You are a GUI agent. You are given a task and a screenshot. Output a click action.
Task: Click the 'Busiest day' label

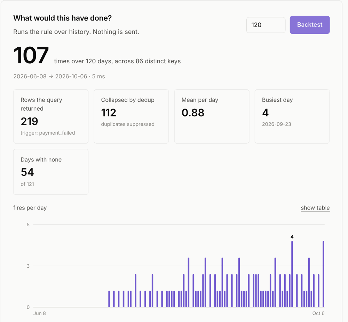click(277, 100)
